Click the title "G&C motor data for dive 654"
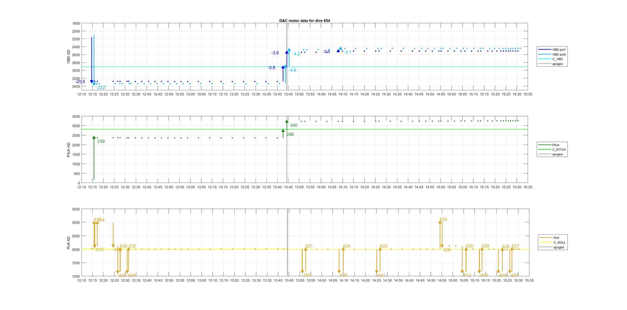 (305, 21)
